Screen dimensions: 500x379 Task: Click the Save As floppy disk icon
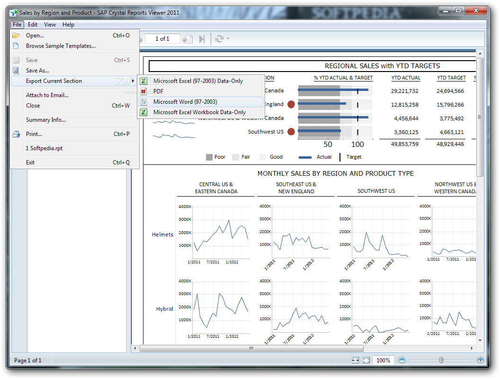(16, 71)
